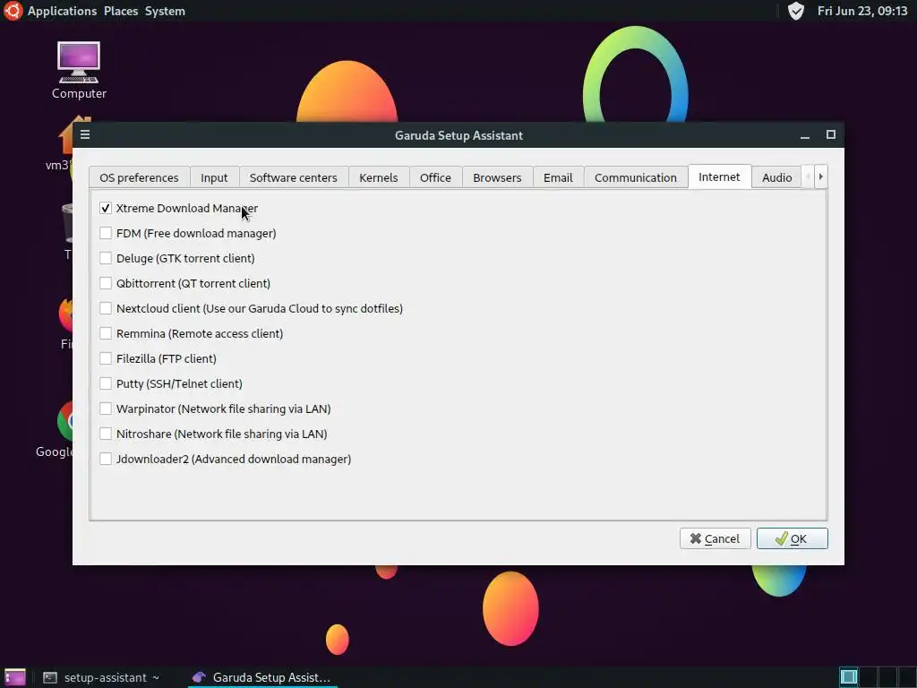Enable Filezilla FTP client

tap(106, 358)
